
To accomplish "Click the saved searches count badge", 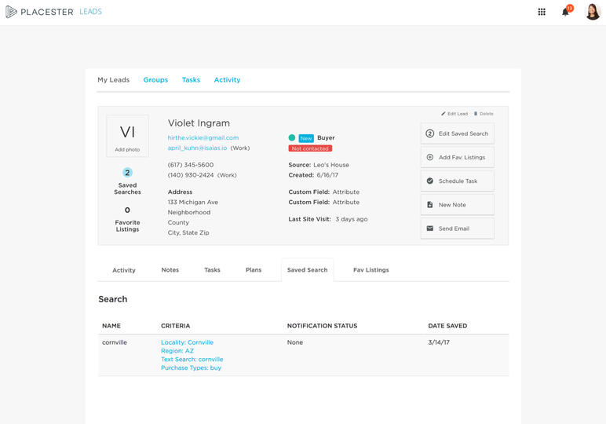I will 127,173.
